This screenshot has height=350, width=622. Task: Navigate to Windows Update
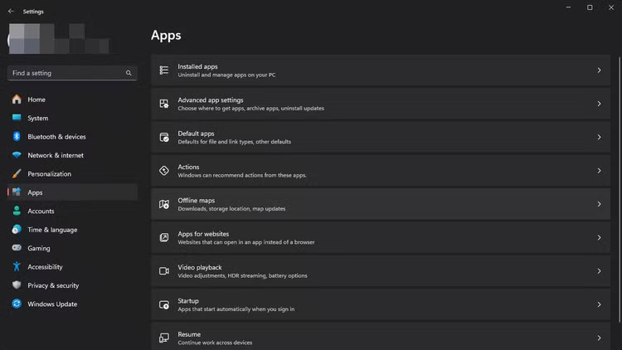(x=52, y=304)
